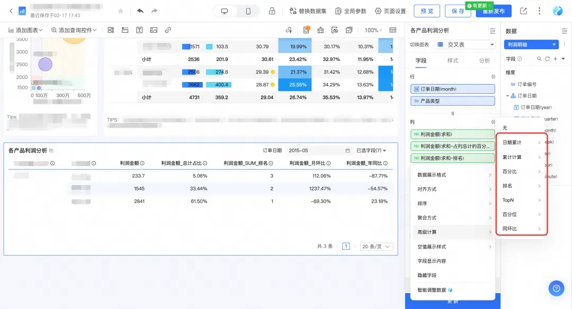The height and width of the screenshot is (309, 572).
Task: Click the blue republish button
Action: point(494,11)
